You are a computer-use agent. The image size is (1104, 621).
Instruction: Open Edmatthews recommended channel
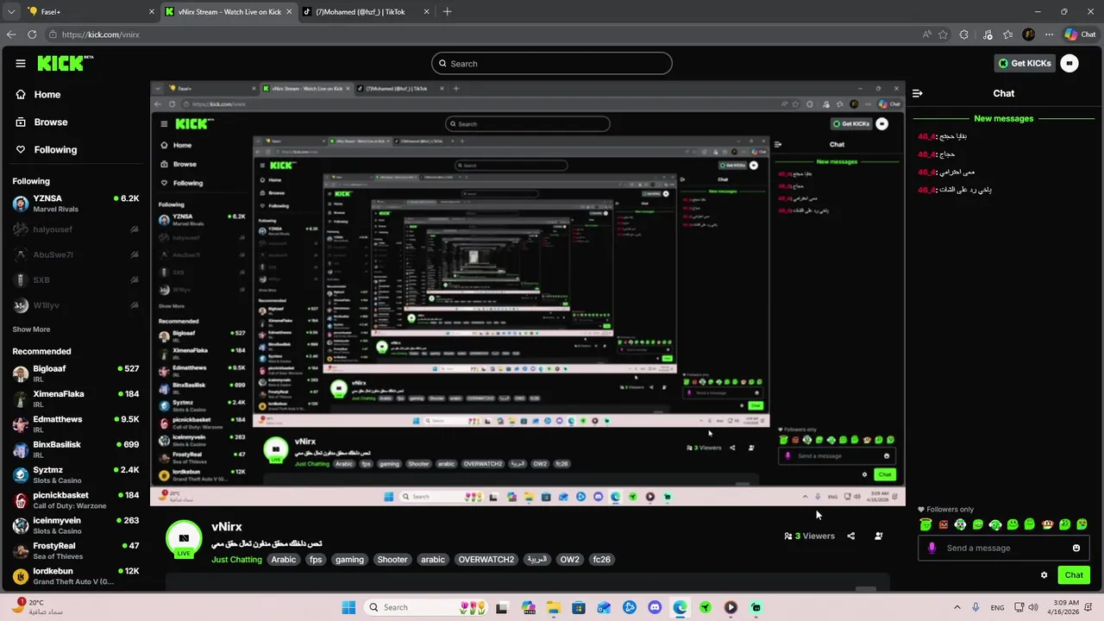[76, 424]
